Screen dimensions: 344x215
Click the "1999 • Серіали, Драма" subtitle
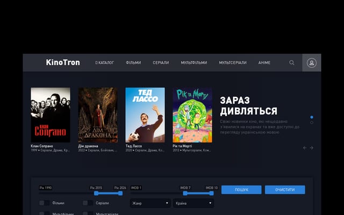coord(50,150)
